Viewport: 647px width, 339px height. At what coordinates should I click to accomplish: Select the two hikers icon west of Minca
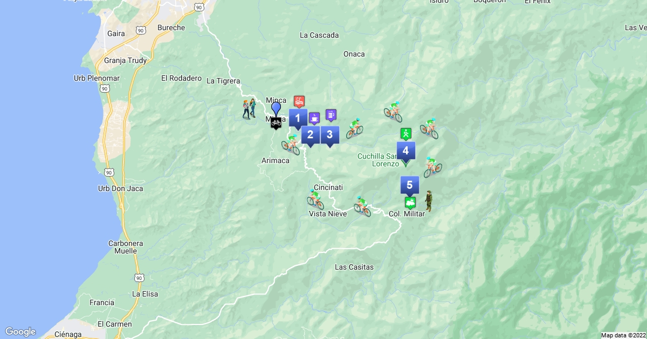pyautogui.click(x=249, y=109)
